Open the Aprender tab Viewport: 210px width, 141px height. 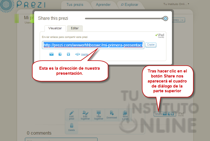click(x=103, y=5)
